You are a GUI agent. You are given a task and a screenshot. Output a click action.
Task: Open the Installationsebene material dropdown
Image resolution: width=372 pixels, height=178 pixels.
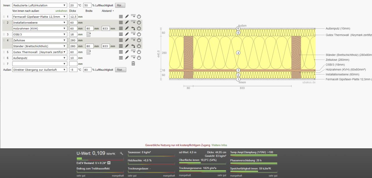(x=40, y=23)
